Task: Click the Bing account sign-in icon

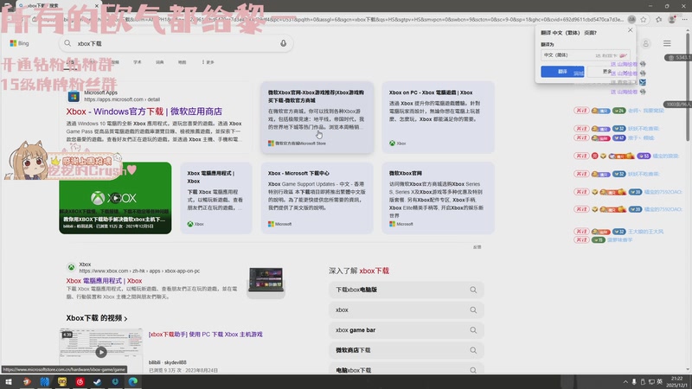Action: (645, 43)
